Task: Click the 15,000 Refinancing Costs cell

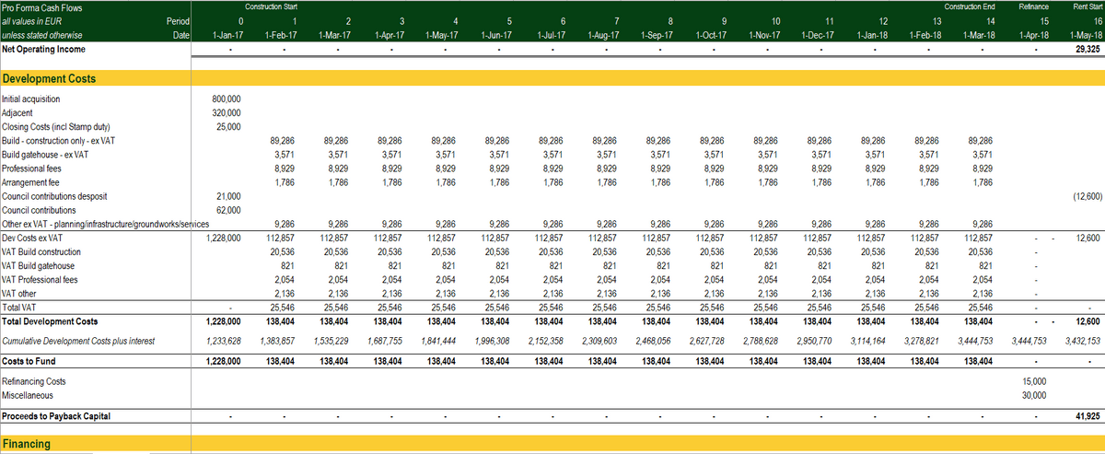Action: tap(1035, 380)
